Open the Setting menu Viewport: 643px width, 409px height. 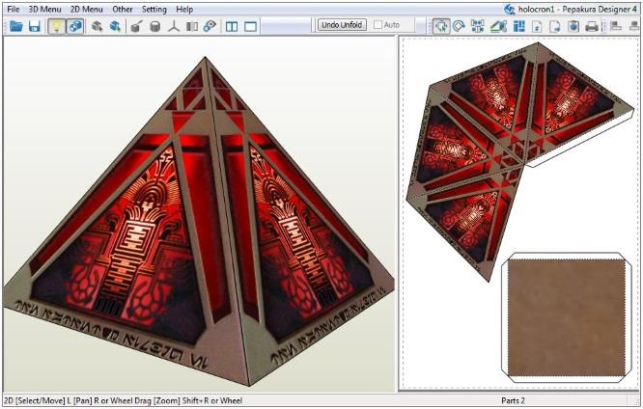pos(154,9)
